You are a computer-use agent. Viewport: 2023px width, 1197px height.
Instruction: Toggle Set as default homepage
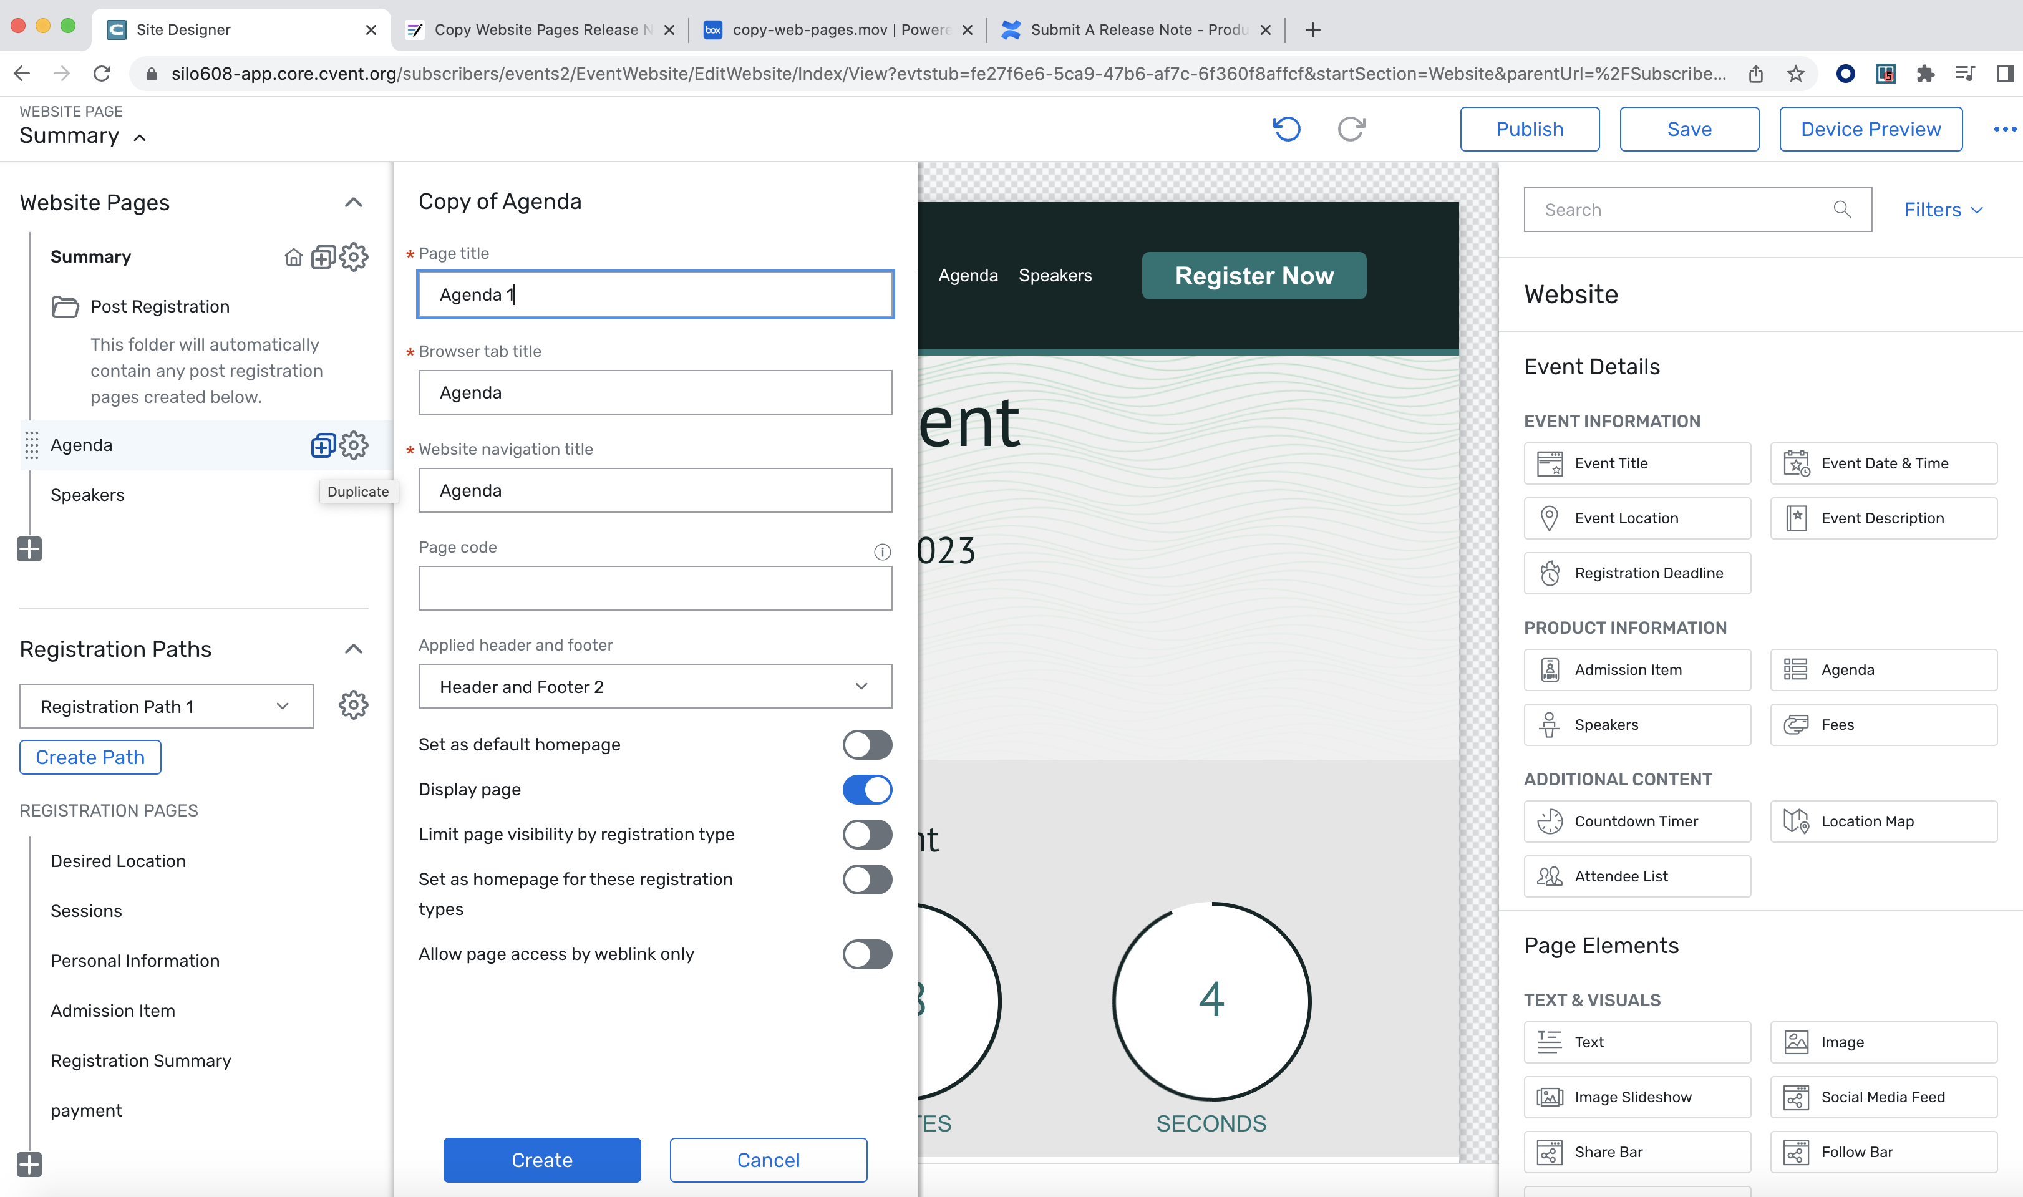tap(867, 745)
